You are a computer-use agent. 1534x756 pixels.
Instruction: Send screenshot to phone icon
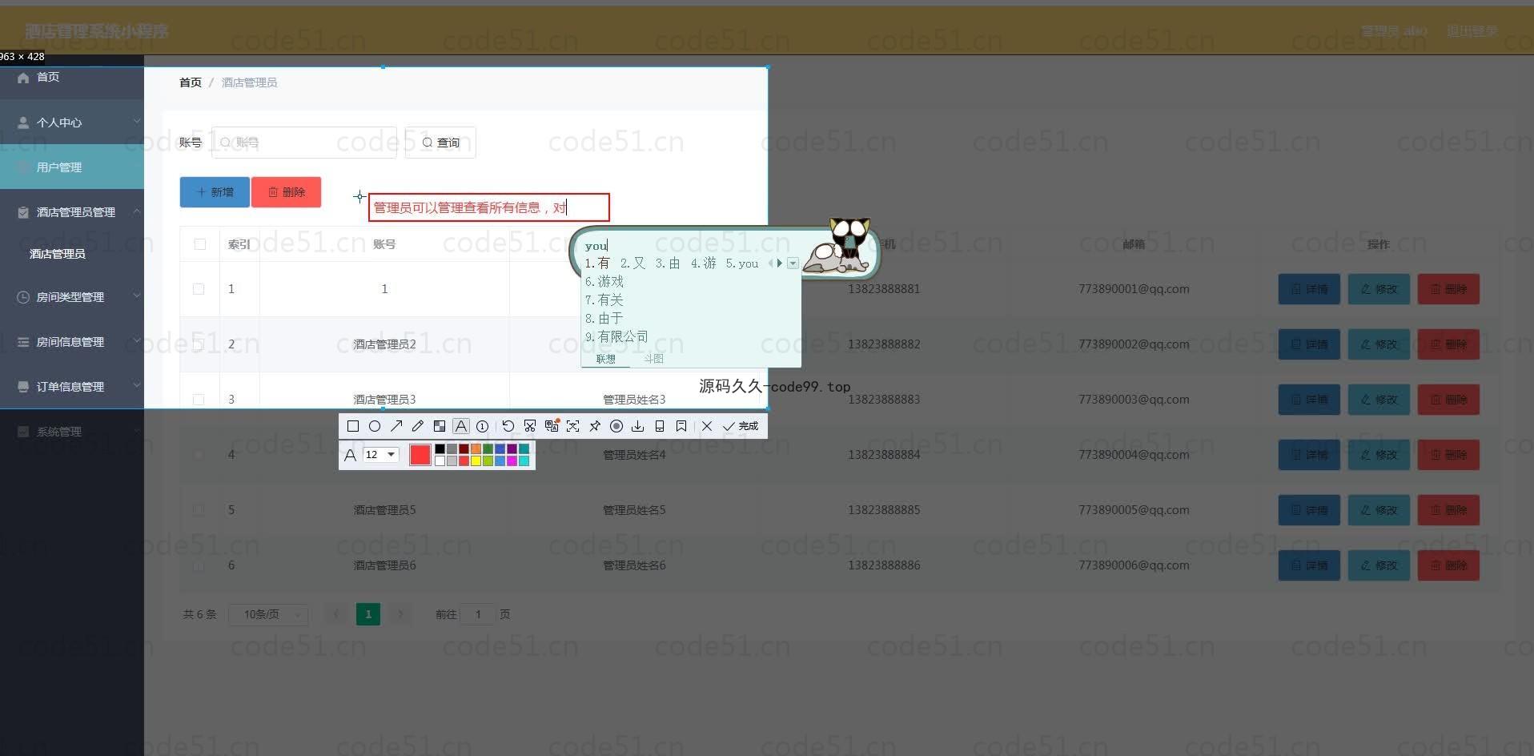pos(660,426)
